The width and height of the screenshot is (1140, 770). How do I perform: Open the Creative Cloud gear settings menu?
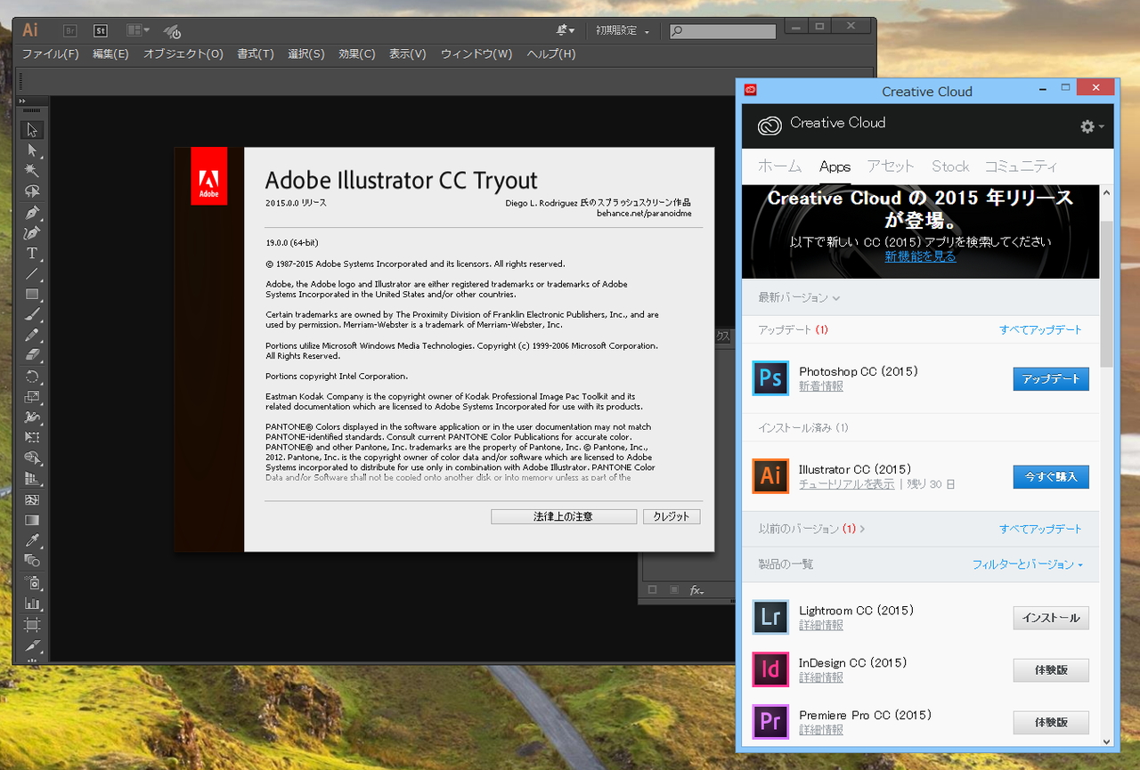pos(1092,126)
